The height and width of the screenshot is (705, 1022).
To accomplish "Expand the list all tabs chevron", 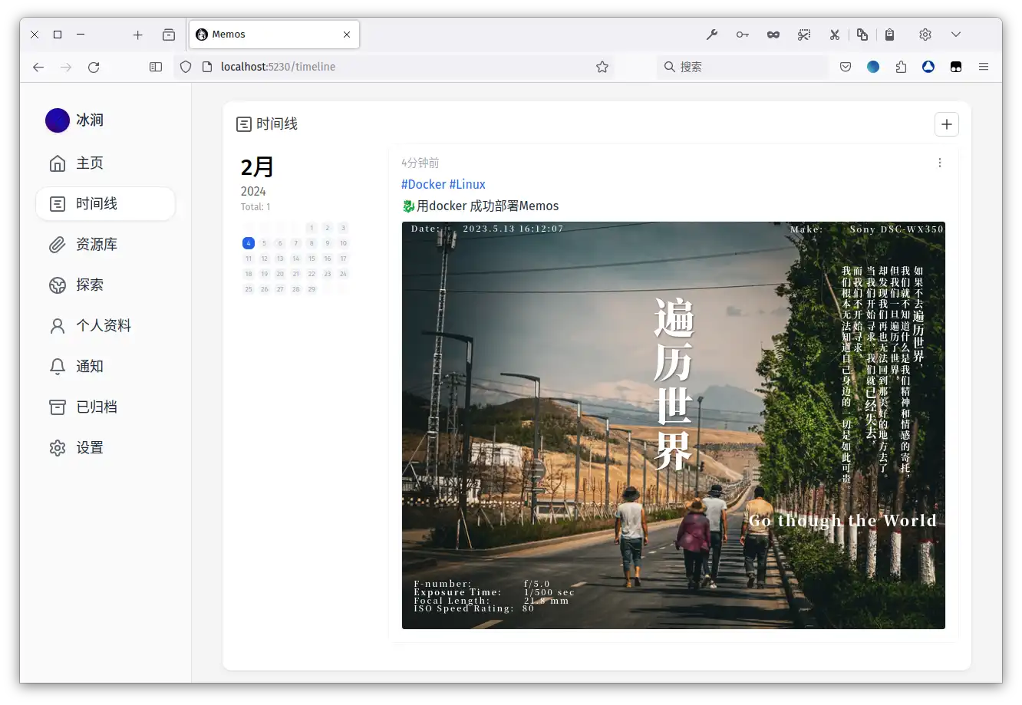I will point(956,35).
